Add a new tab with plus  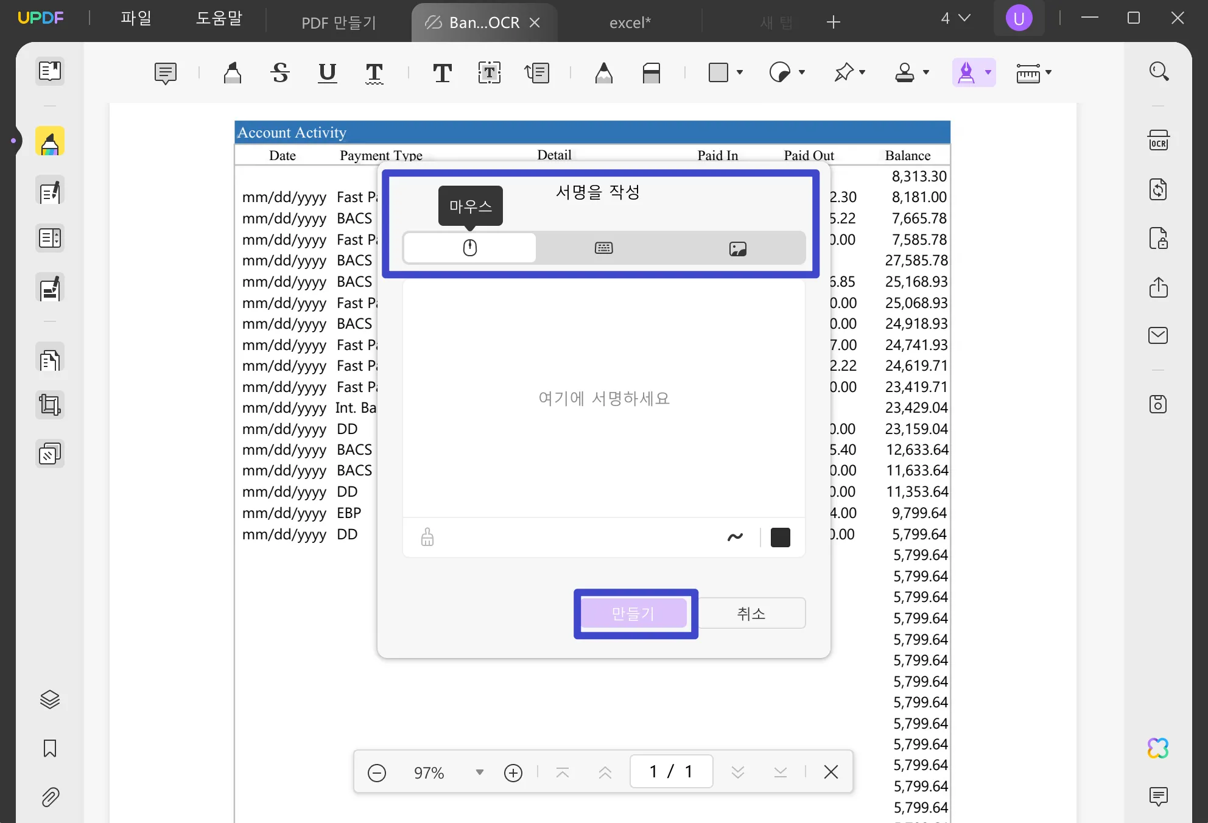pyautogui.click(x=834, y=22)
